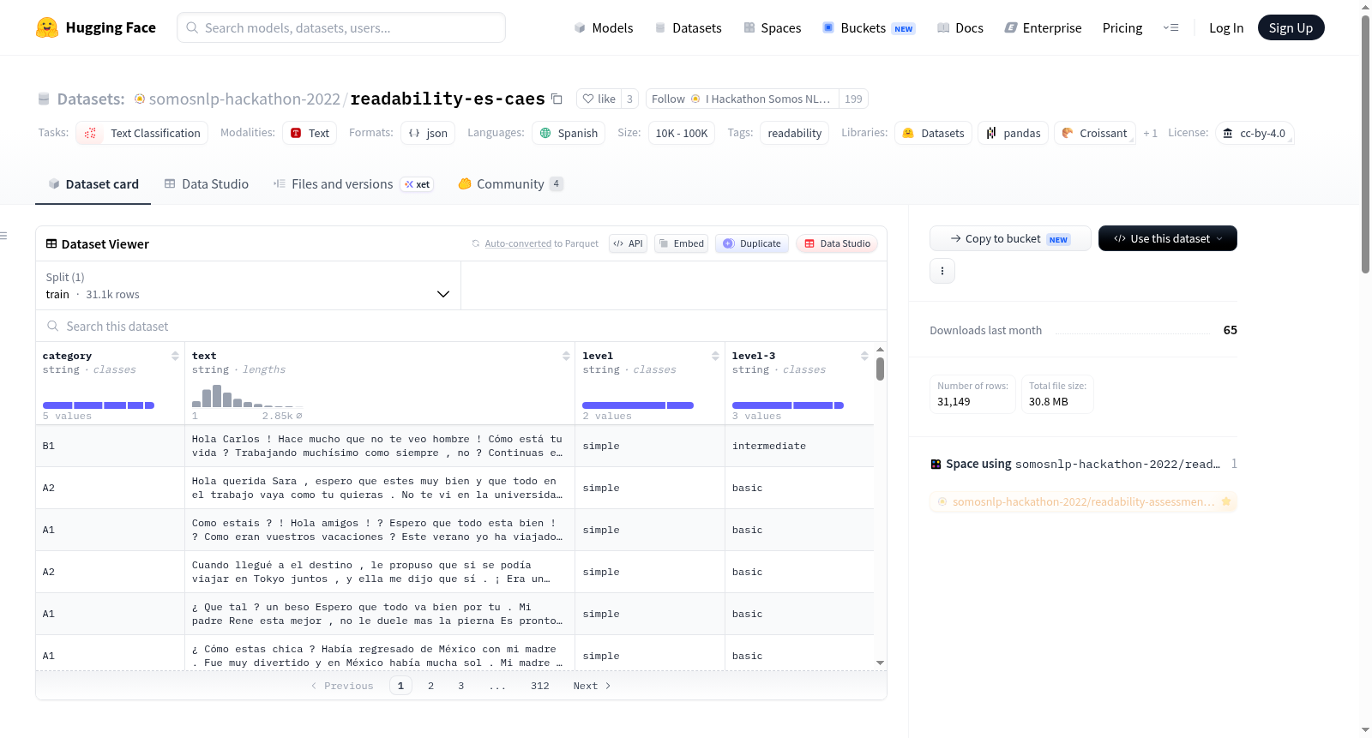
Task: Filter by Spanish language tag
Action: pos(569,133)
